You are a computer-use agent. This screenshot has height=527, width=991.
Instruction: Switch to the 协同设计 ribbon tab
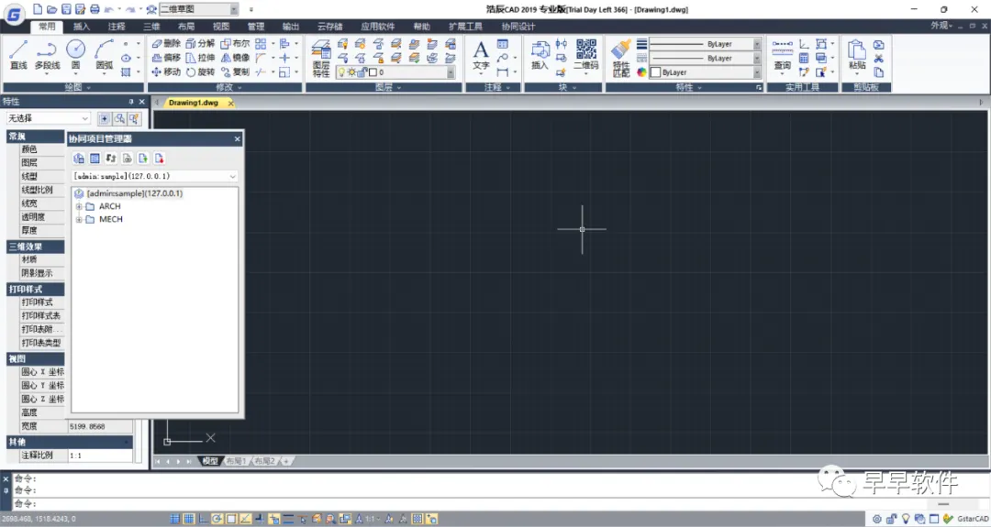518,27
